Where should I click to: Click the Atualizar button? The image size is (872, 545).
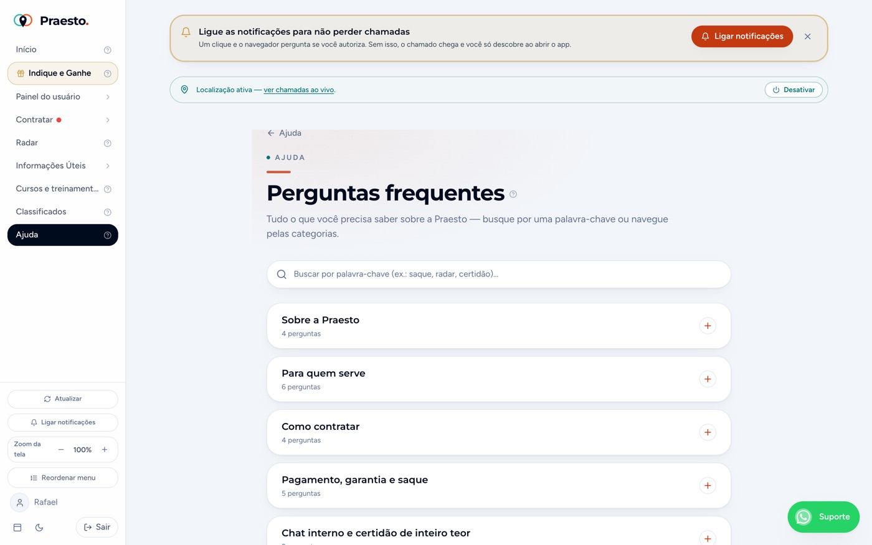coord(63,399)
